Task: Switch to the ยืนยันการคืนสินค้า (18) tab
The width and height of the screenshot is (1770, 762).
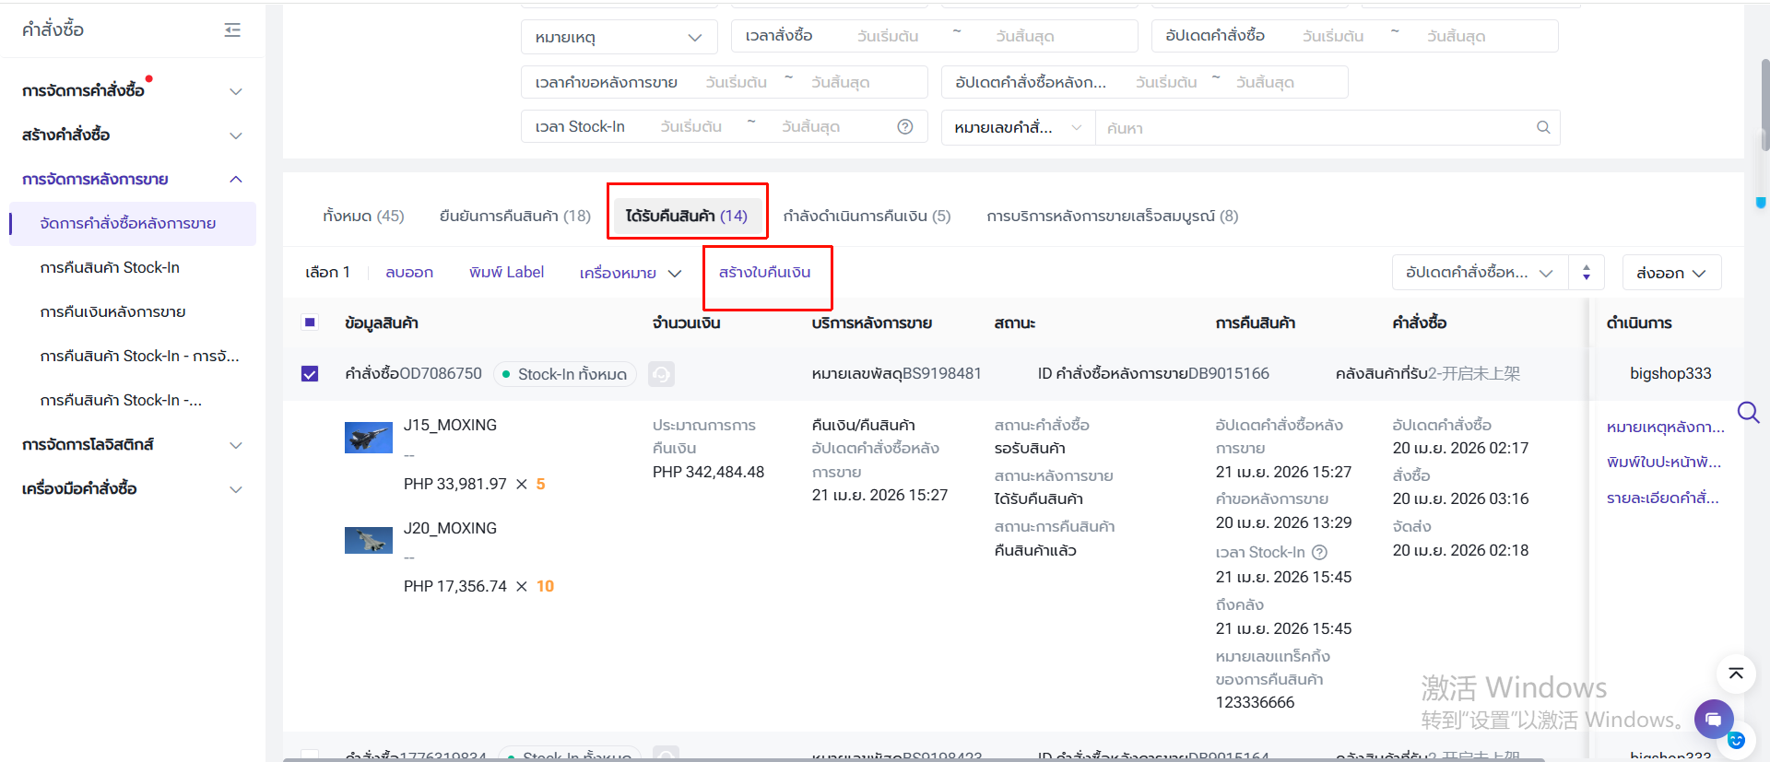Action: [x=514, y=216]
